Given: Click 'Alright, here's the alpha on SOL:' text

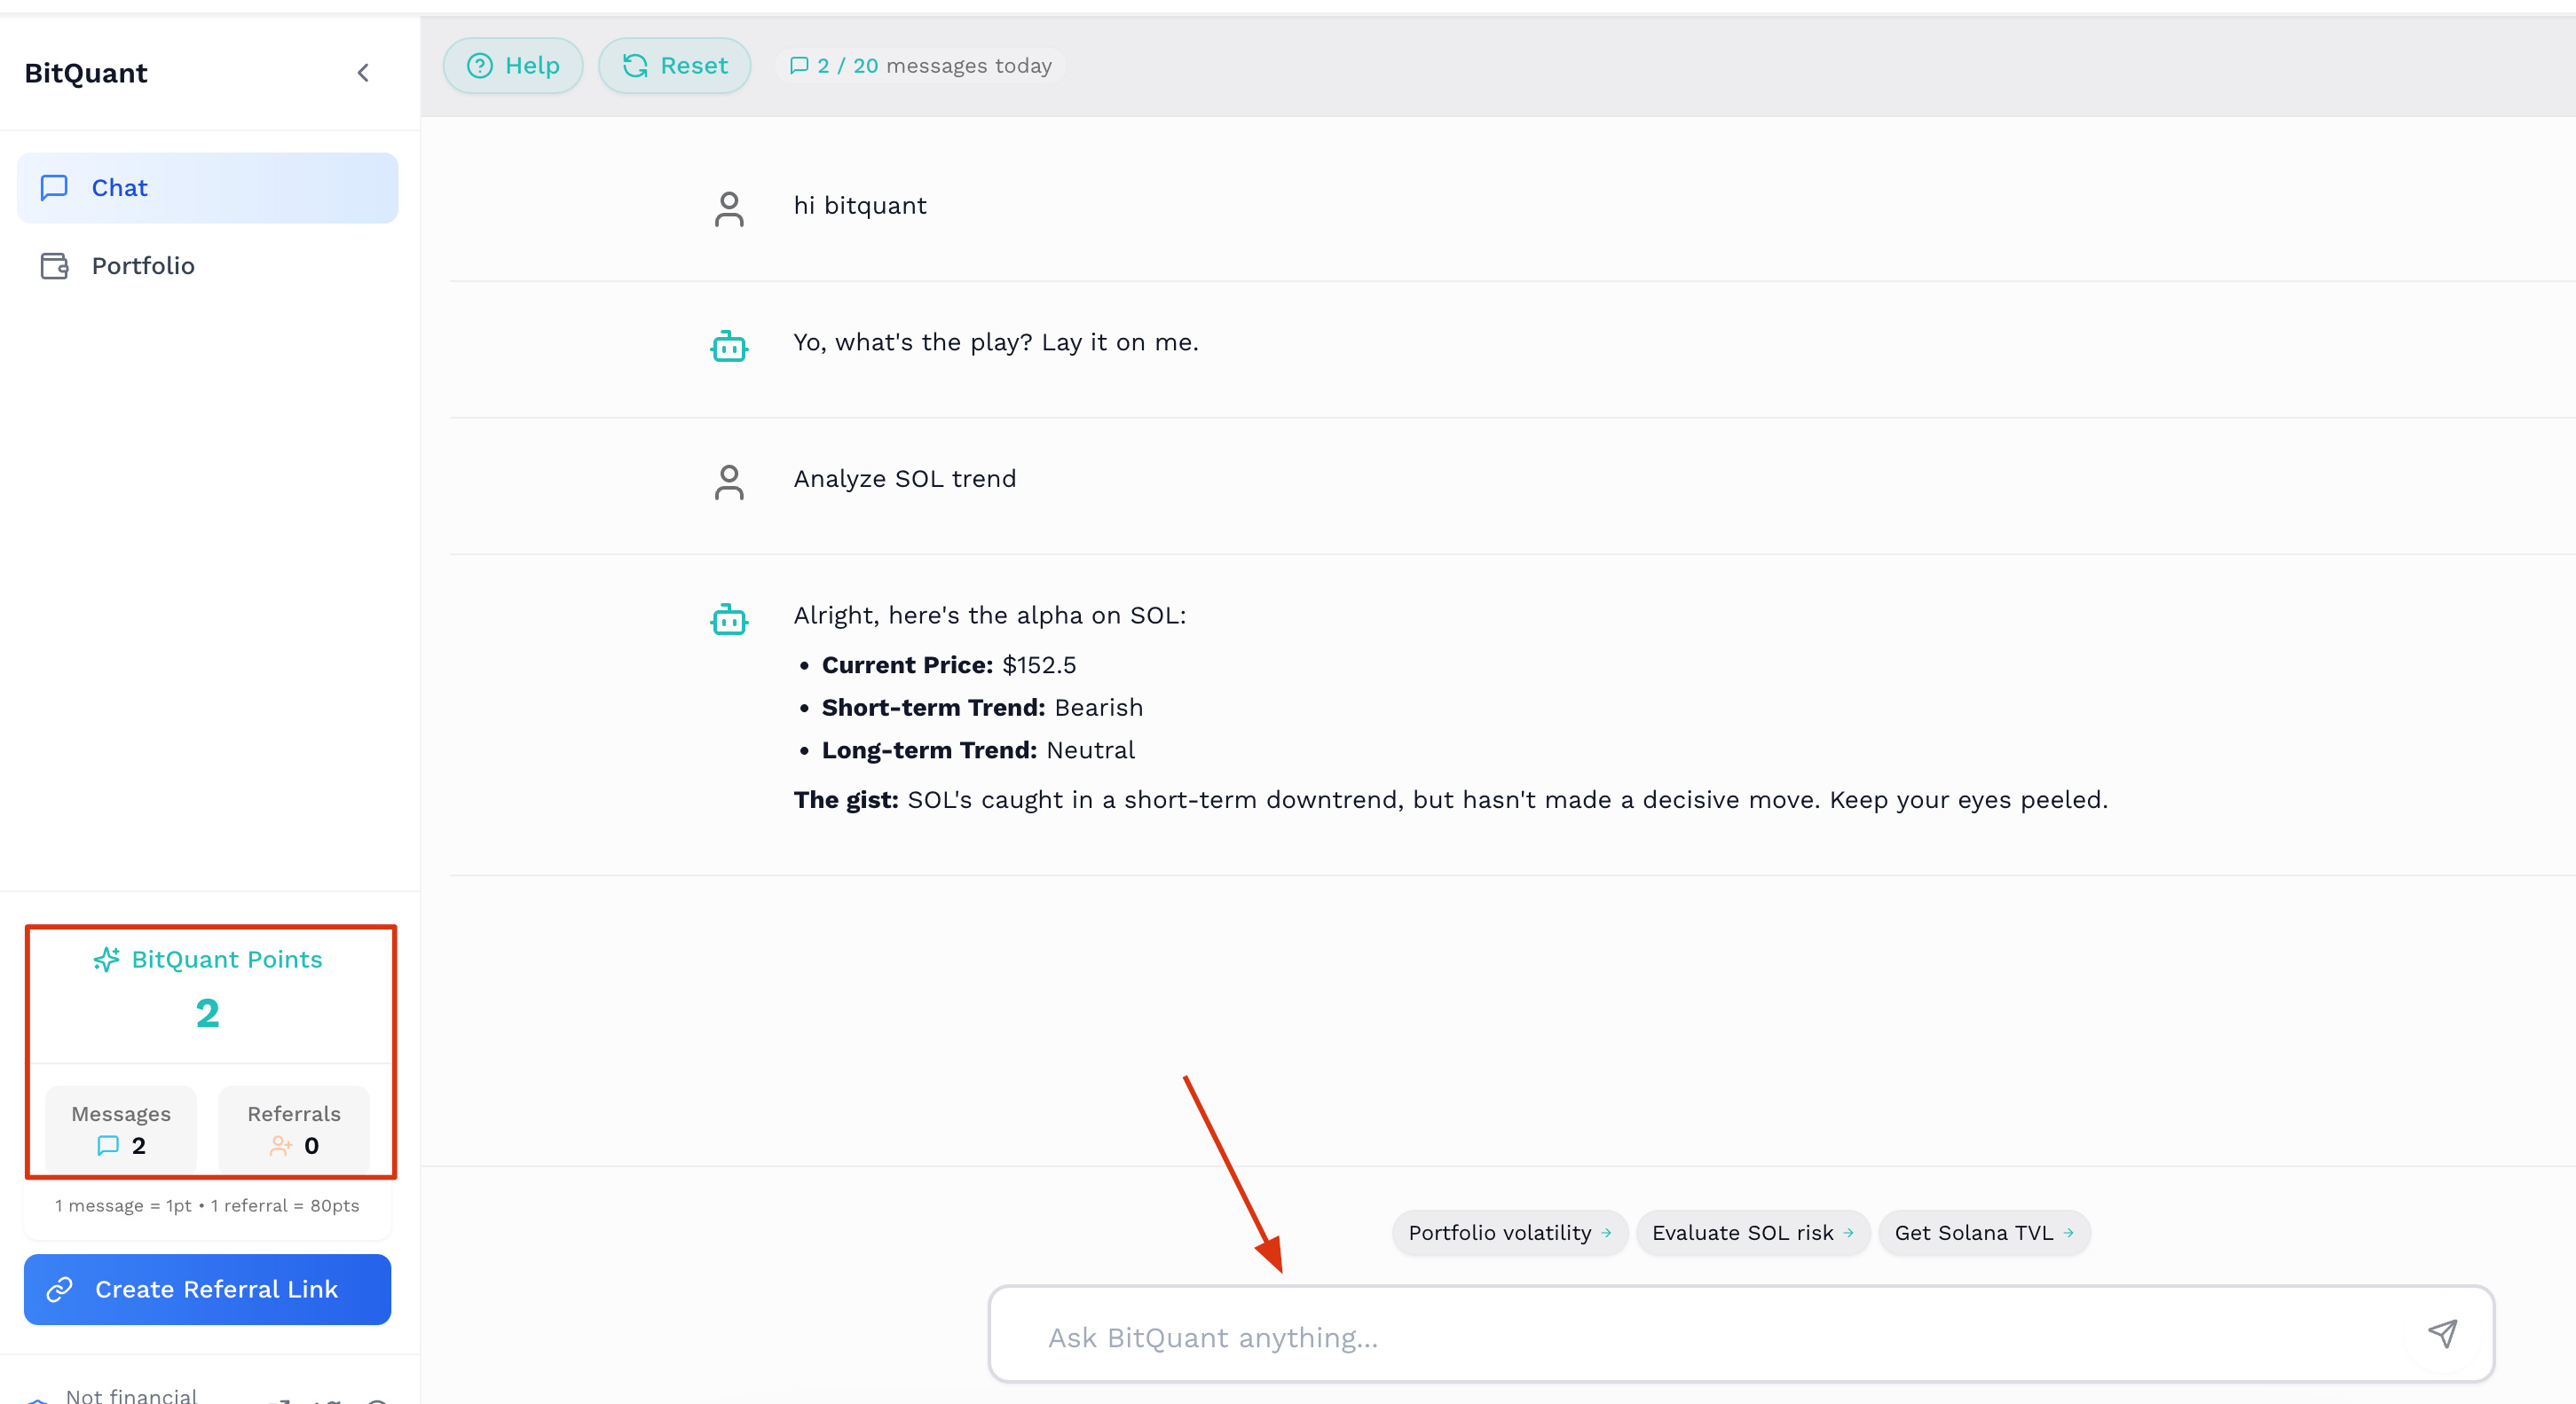Looking at the screenshot, I should (990, 616).
